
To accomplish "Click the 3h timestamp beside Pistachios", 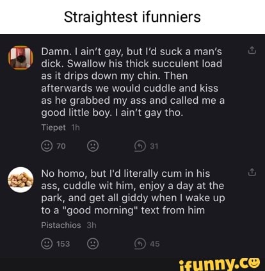I will pyautogui.click(x=92, y=225).
